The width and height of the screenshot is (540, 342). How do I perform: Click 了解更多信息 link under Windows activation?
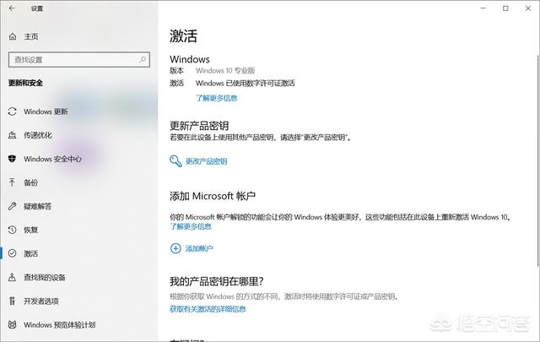pyautogui.click(x=217, y=98)
